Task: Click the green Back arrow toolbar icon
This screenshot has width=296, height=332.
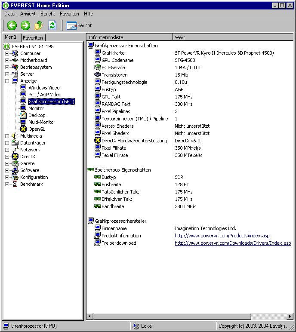Action: click(12, 25)
